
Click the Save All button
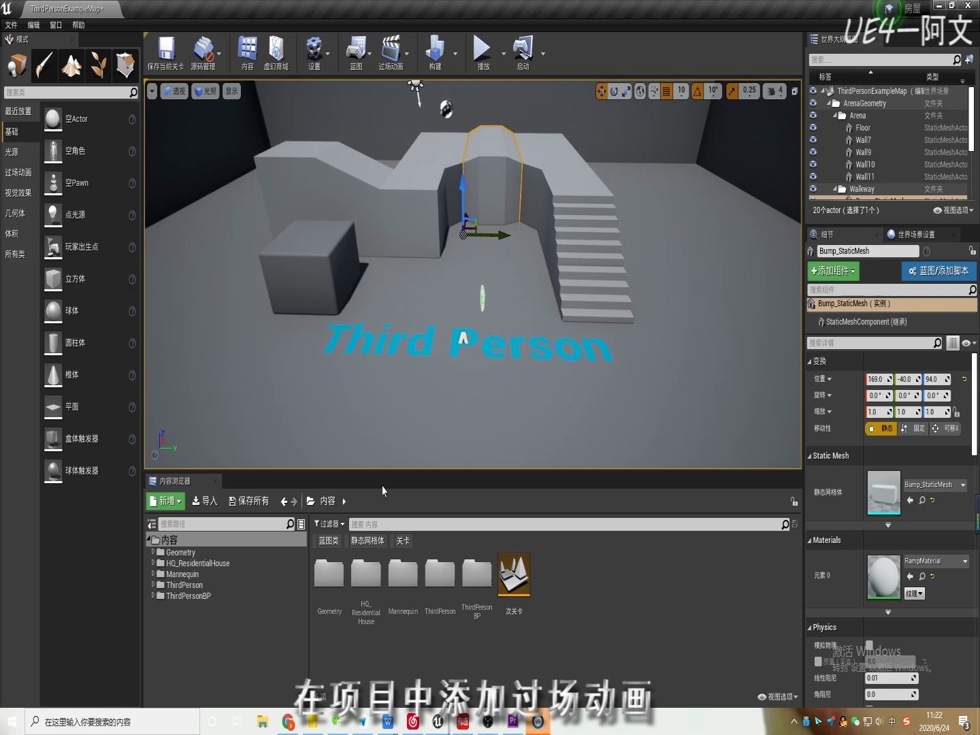point(249,502)
